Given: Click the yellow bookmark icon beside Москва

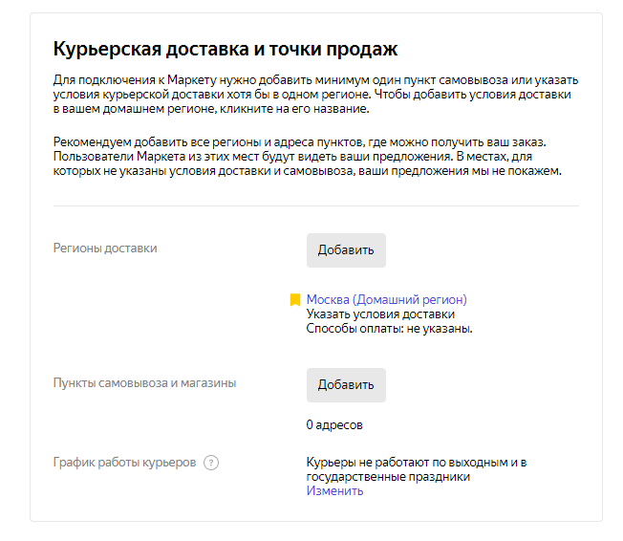Looking at the screenshot, I should point(295,300).
